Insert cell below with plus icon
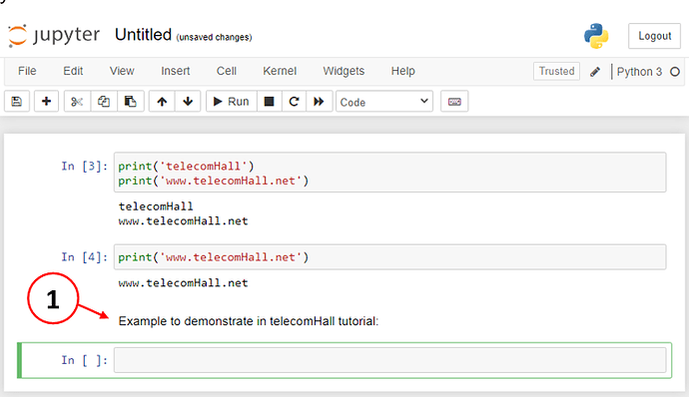 pyautogui.click(x=46, y=102)
